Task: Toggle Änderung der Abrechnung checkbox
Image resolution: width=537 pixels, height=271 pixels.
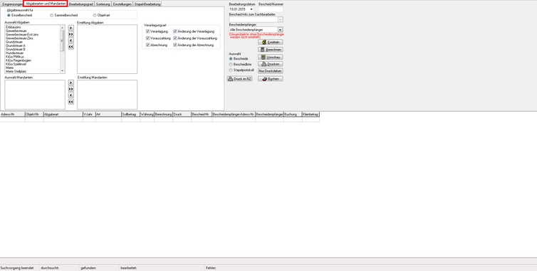Action: point(175,46)
